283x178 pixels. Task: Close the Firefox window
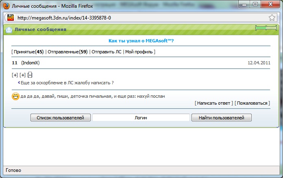(270, 4)
